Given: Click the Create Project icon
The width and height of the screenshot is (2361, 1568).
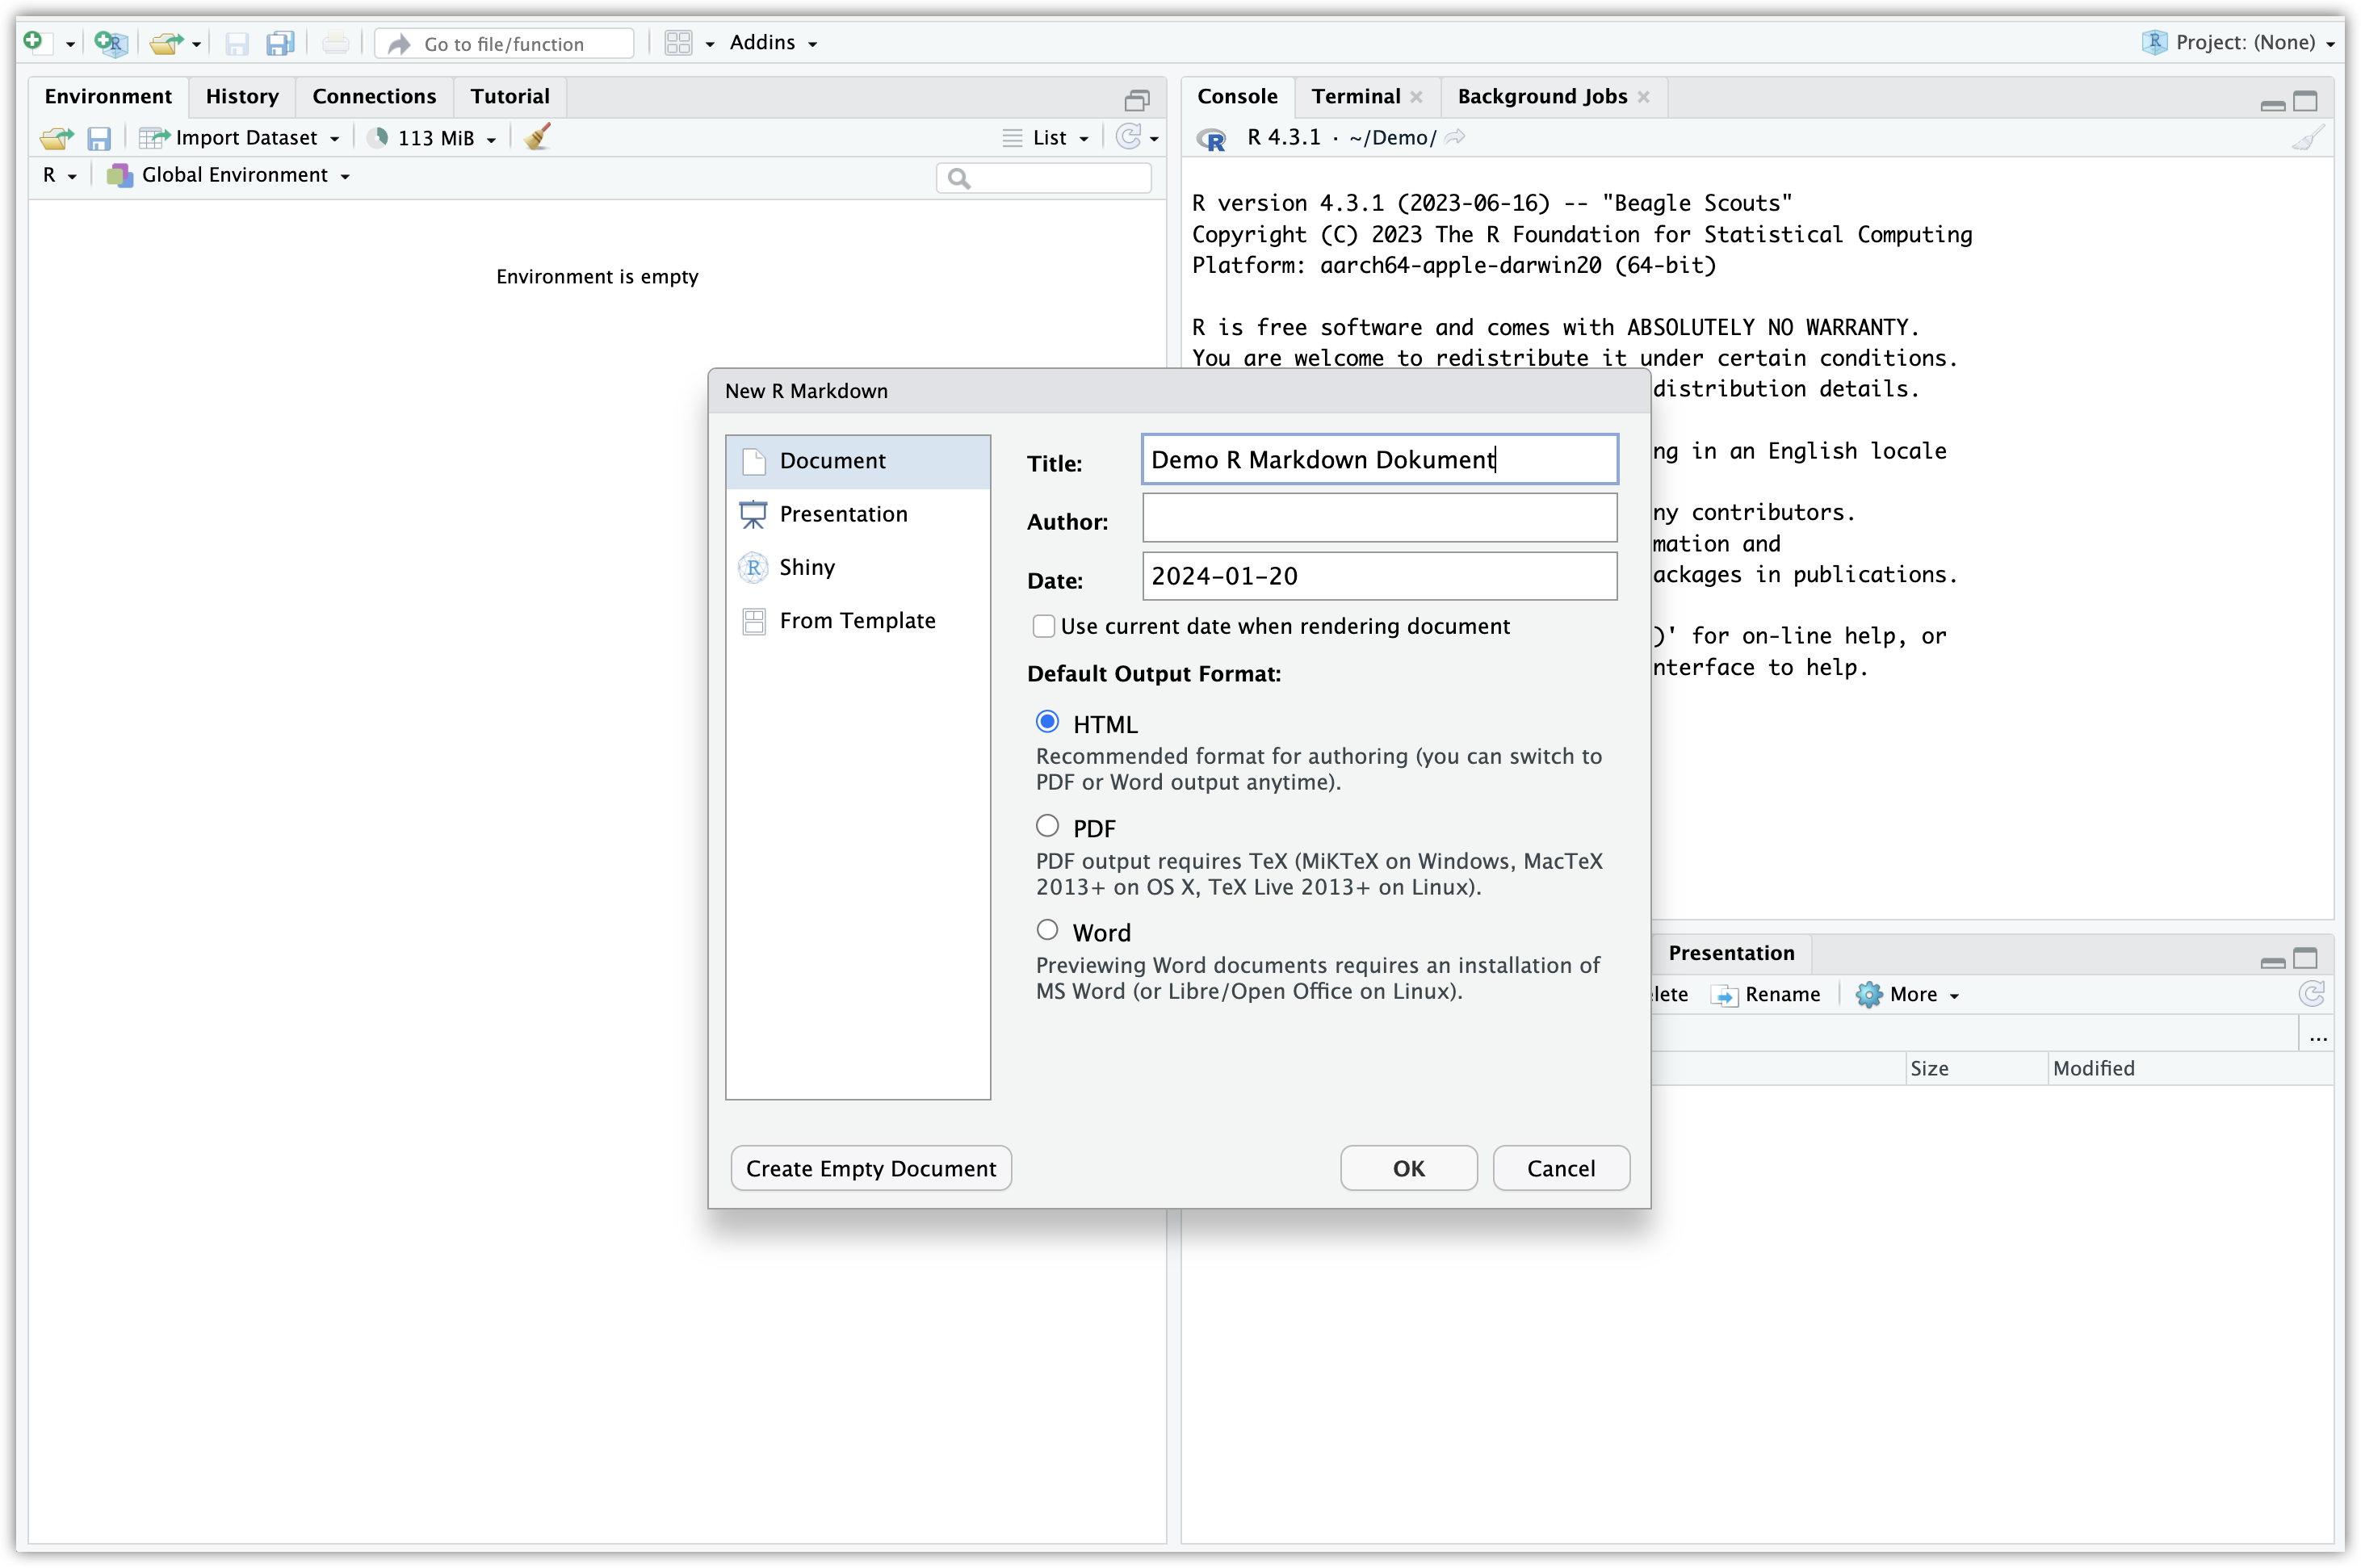Looking at the screenshot, I should pyautogui.click(x=110, y=42).
